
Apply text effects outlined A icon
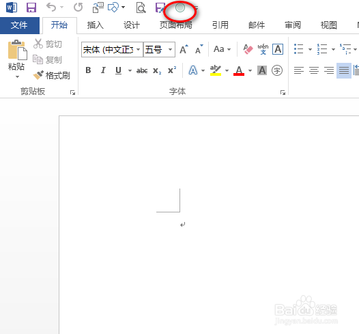pyautogui.click(x=193, y=70)
